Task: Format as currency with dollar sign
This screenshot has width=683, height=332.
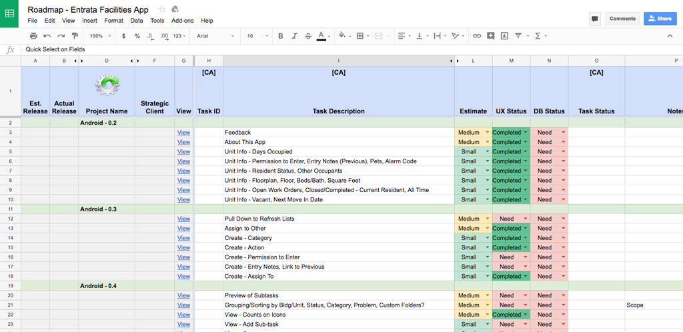Action: [123, 36]
